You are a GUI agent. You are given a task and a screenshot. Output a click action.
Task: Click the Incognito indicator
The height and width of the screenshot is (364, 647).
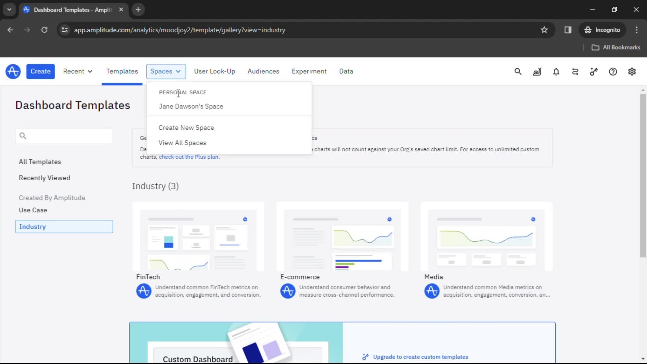[x=603, y=30]
